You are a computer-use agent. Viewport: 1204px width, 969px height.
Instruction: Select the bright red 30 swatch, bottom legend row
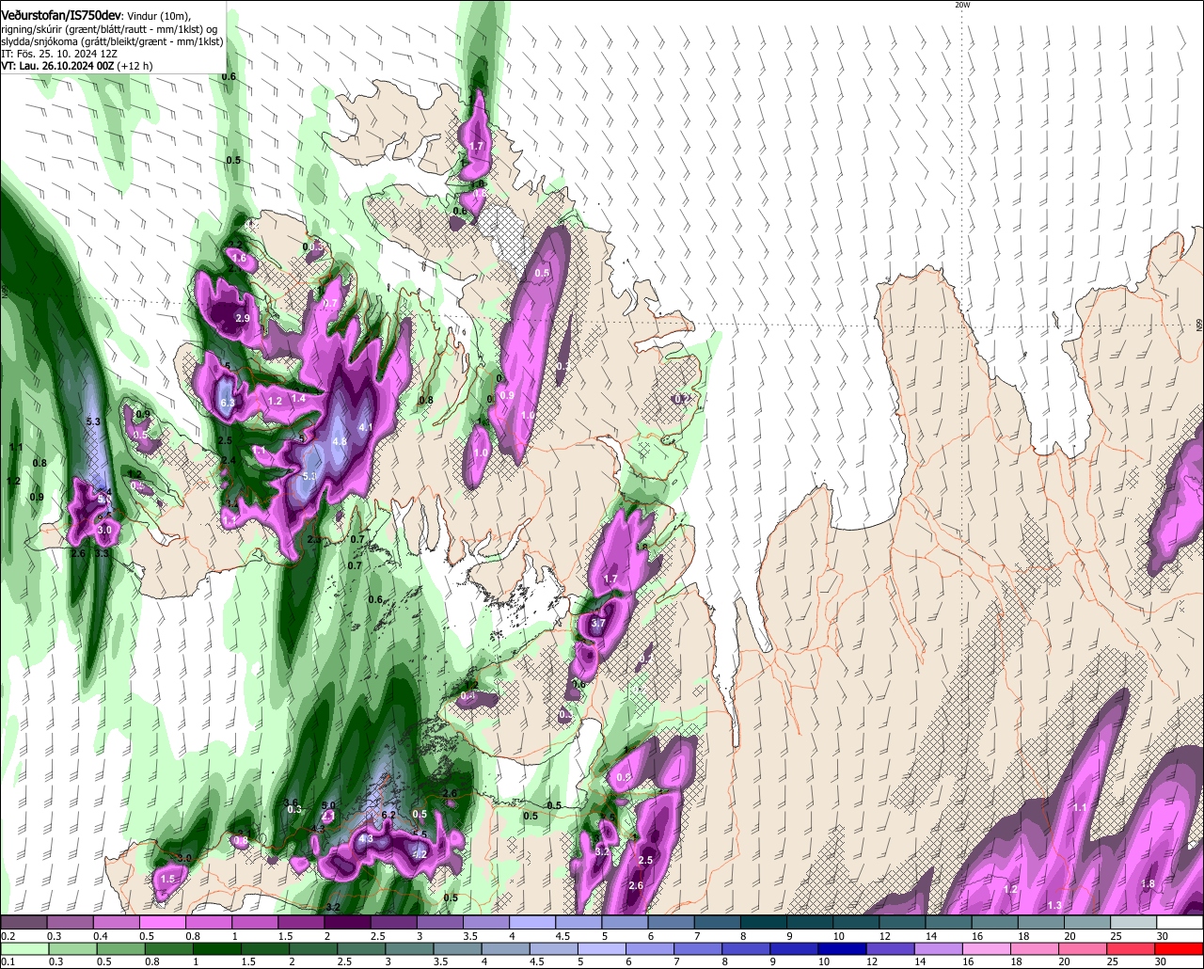pos(1180,948)
